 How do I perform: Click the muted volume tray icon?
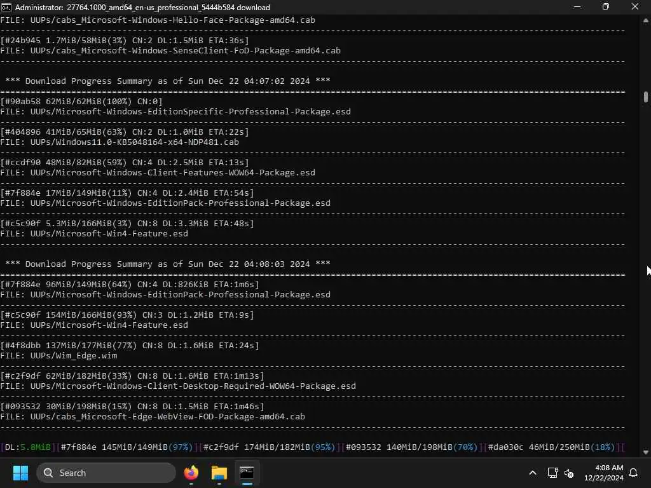(x=569, y=473)
